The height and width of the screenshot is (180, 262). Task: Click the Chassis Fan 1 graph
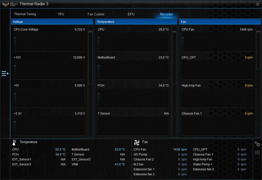[217, 126]
